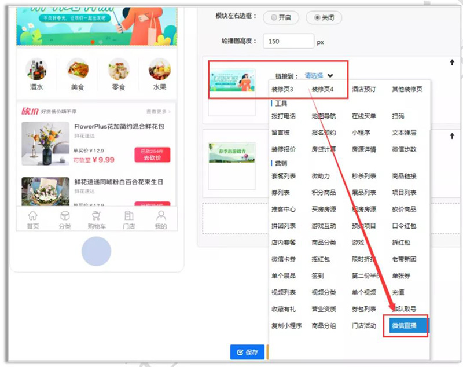Choose 充值 from link menu

398,292
